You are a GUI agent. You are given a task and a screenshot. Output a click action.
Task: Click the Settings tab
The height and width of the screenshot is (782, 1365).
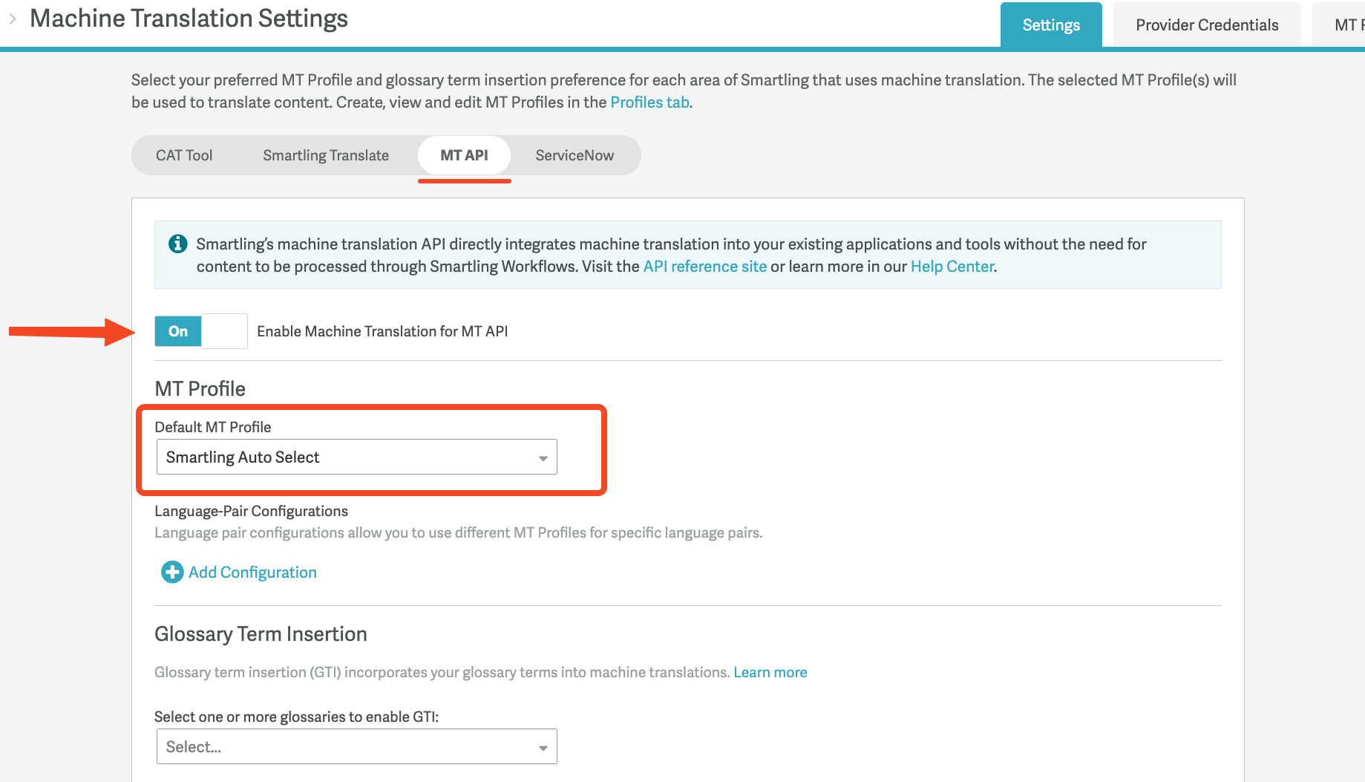(x=1050, y=25)
